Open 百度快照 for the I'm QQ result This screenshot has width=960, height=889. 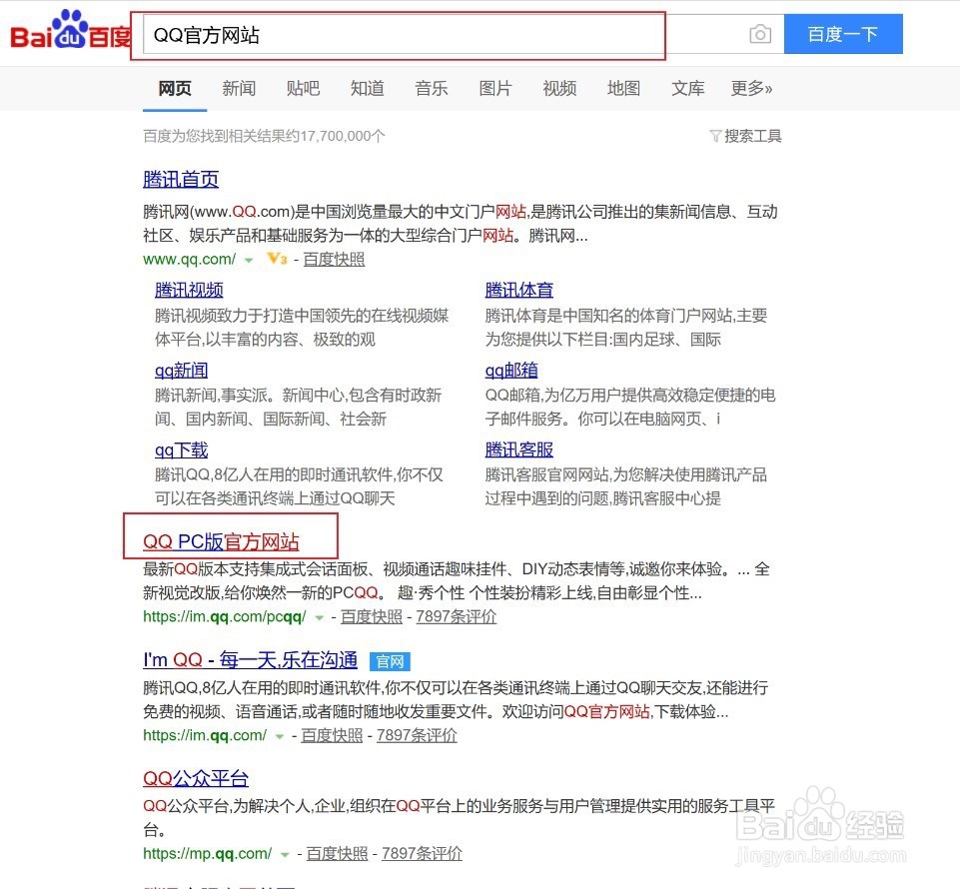tap(332, 736)
